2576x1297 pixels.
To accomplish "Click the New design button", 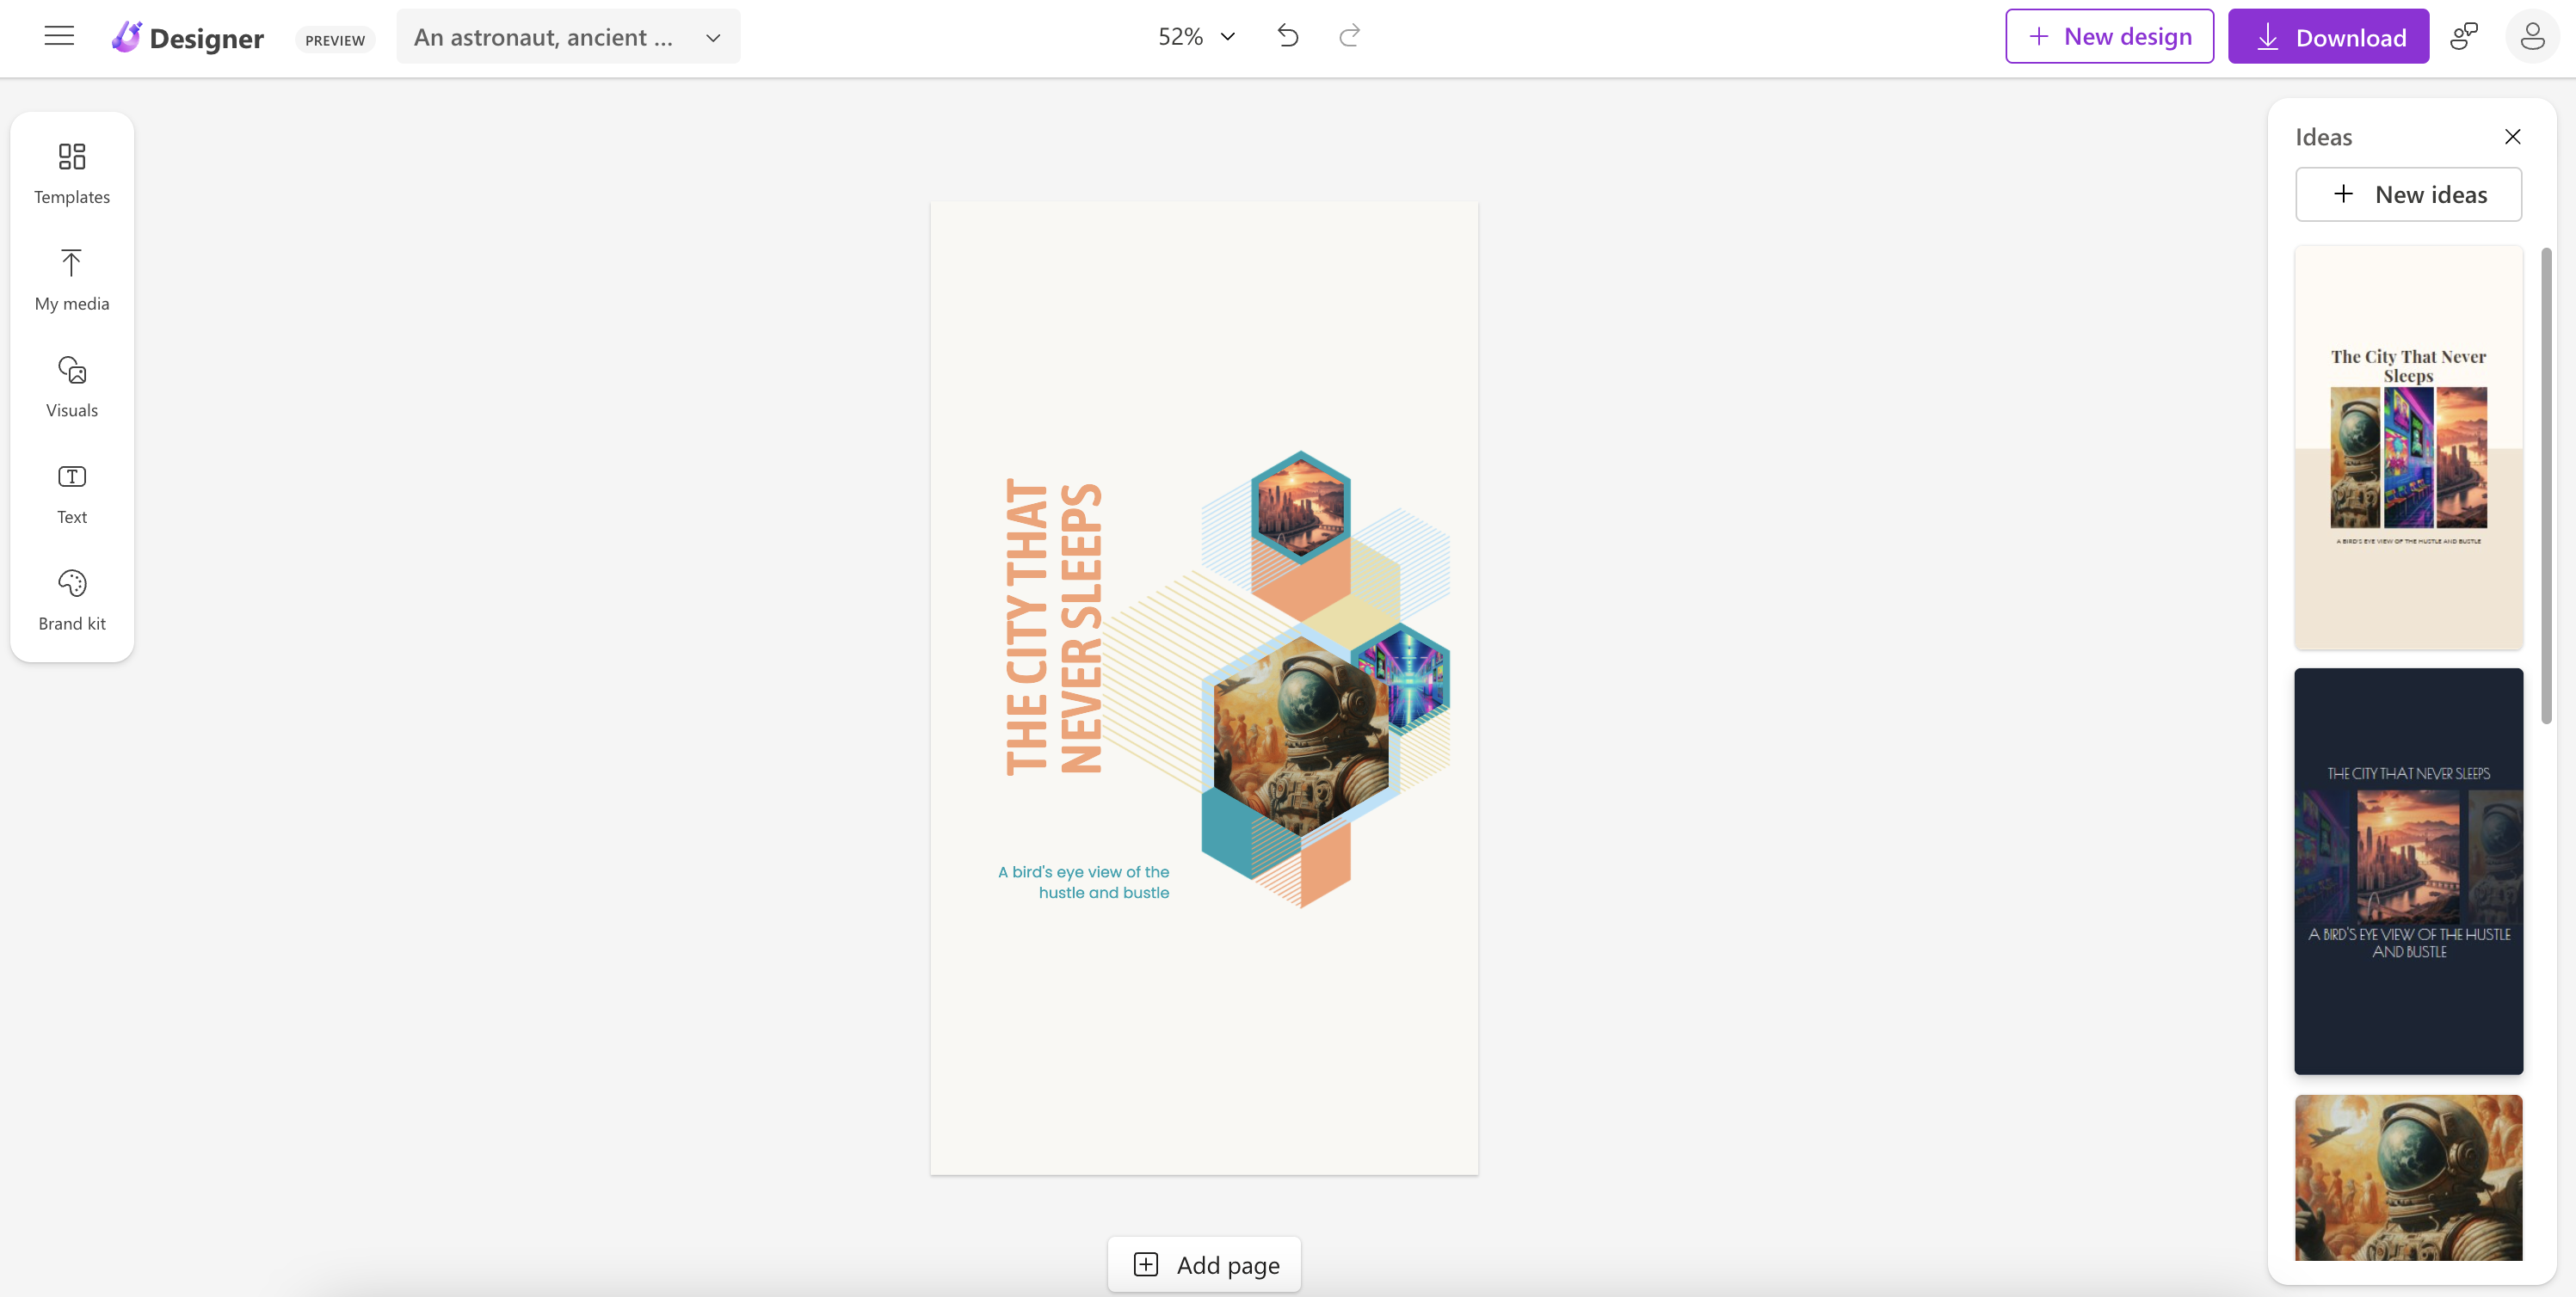I will (2109, 36).
